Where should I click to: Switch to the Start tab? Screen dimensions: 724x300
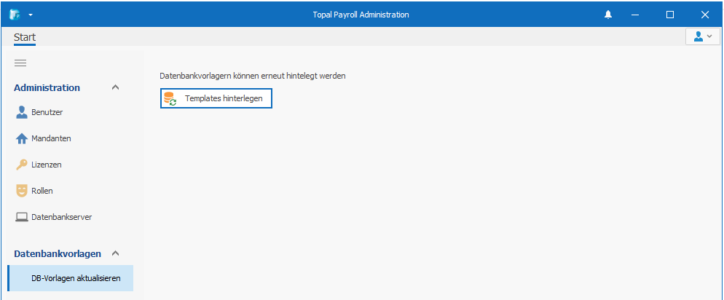25,37
